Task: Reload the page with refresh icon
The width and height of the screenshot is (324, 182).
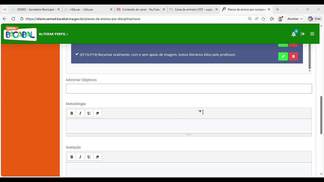Action: 13,19
